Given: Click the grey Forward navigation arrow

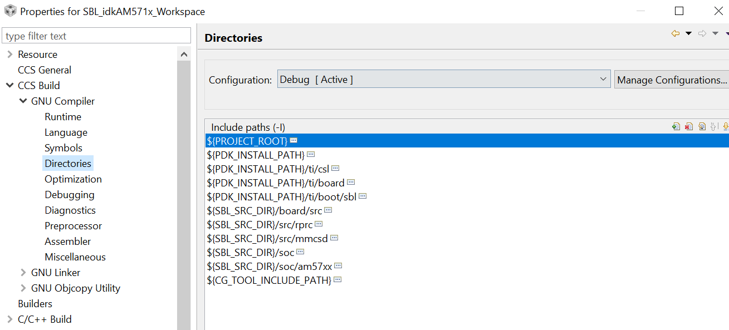Looking at the screenshot, I should point(702,33).
